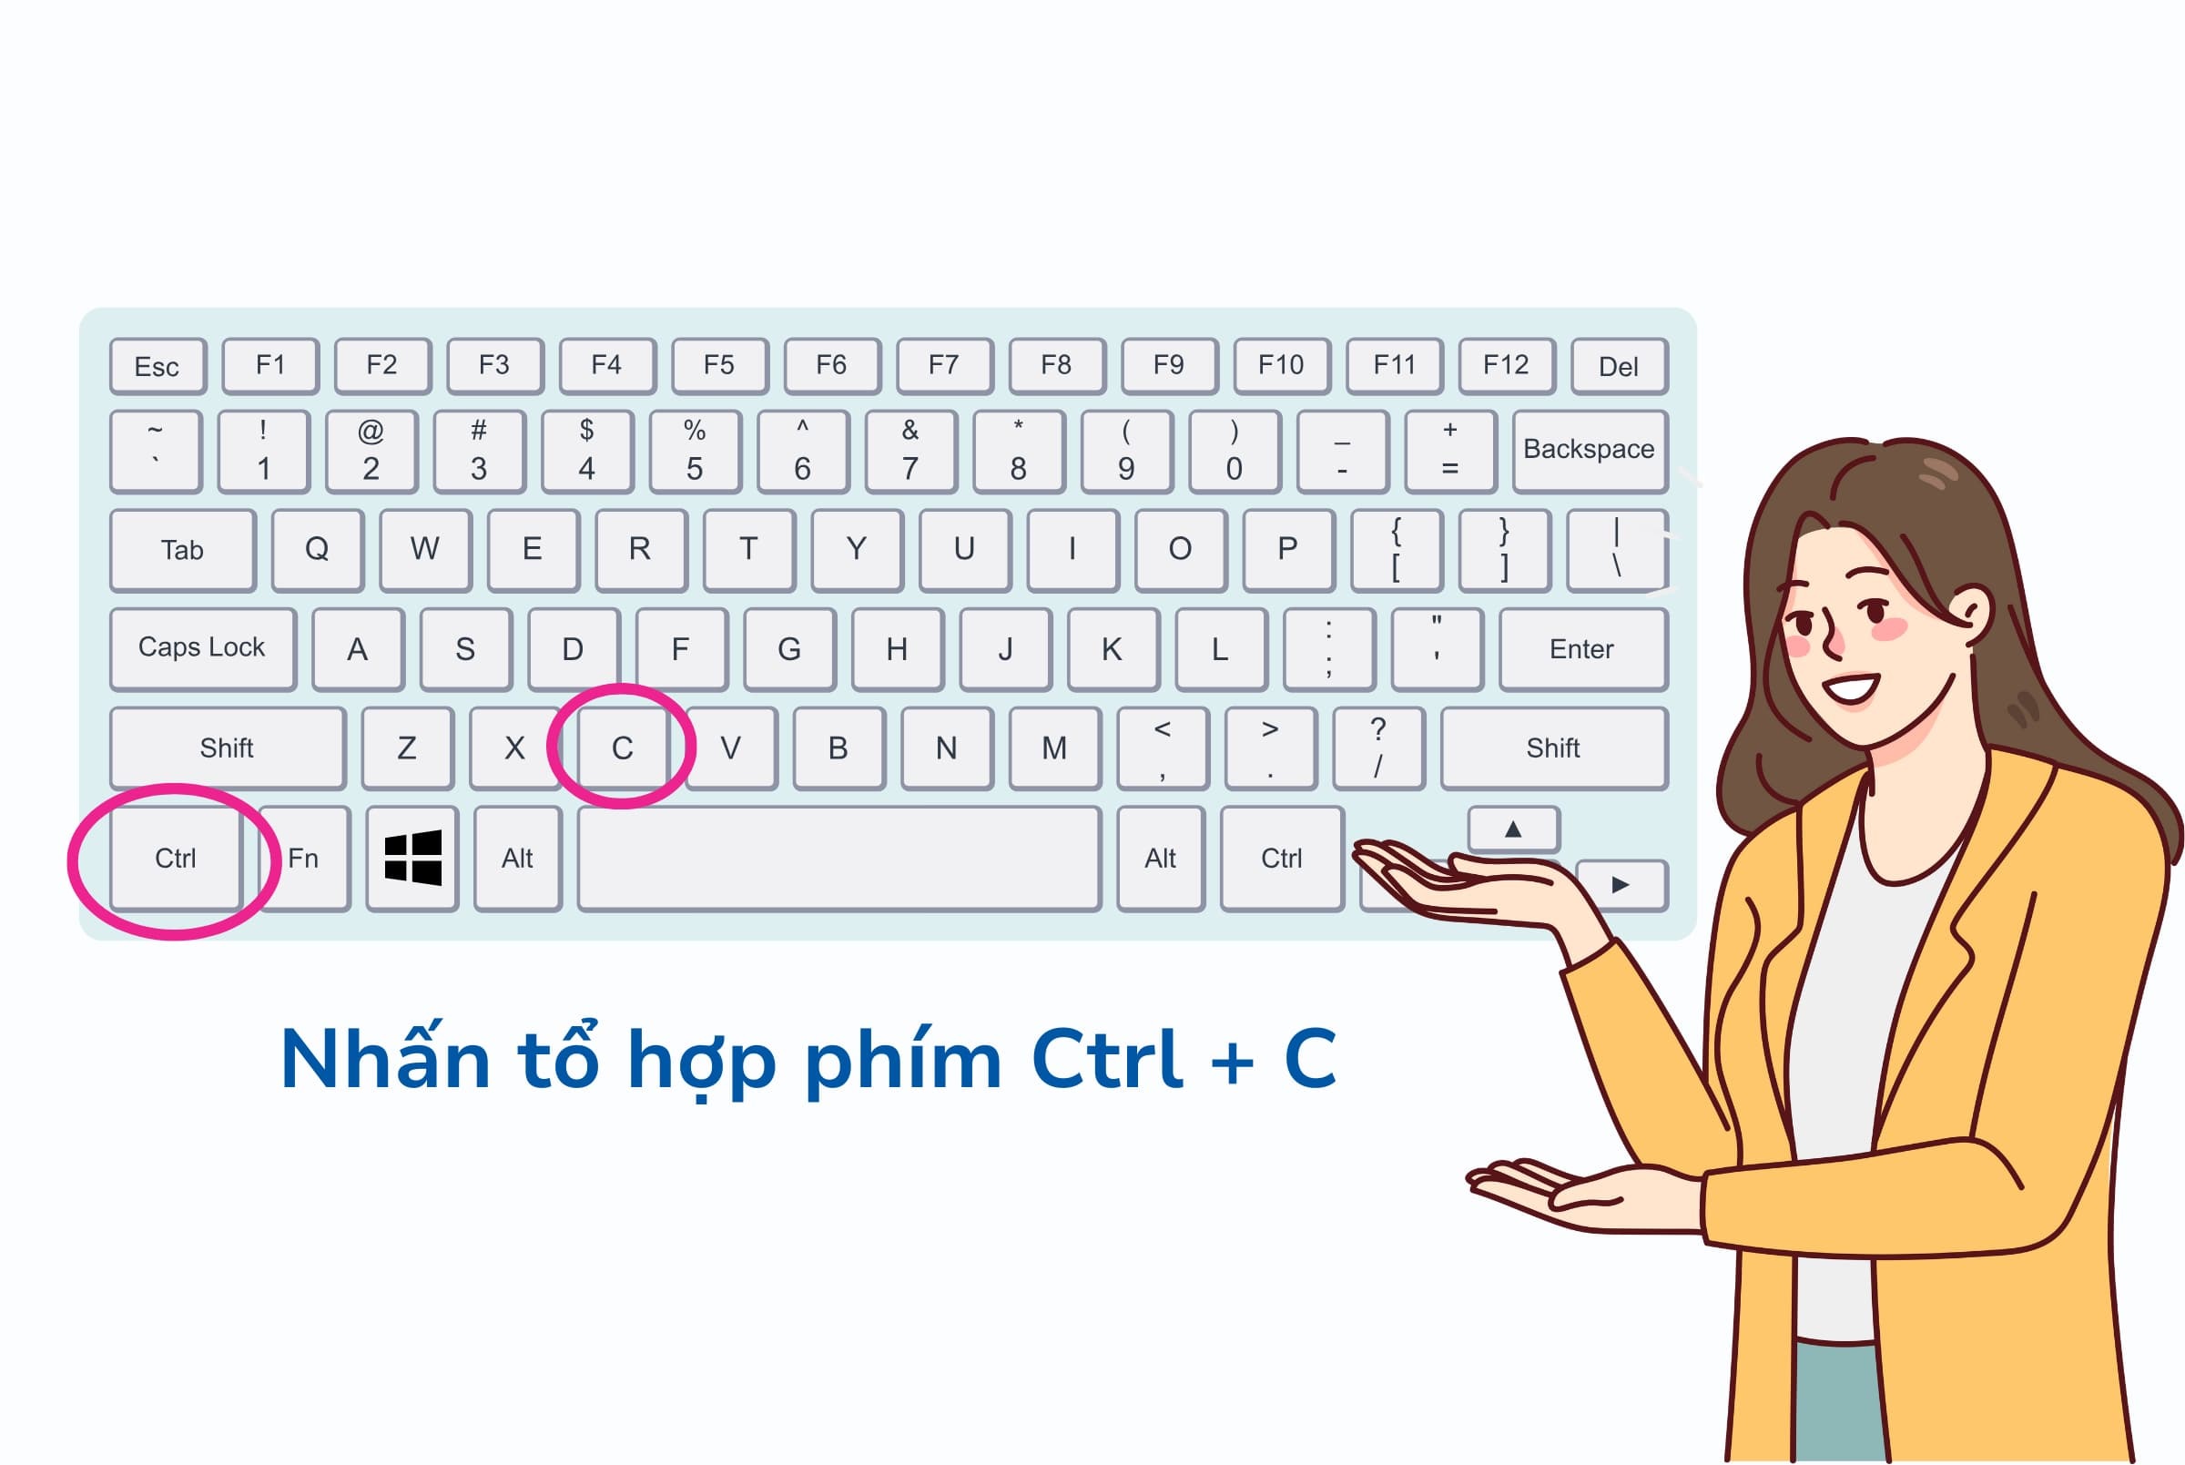The image size is (2185, 1465).
Task: Click the Windows logo key
Action: tap(415, 857)
